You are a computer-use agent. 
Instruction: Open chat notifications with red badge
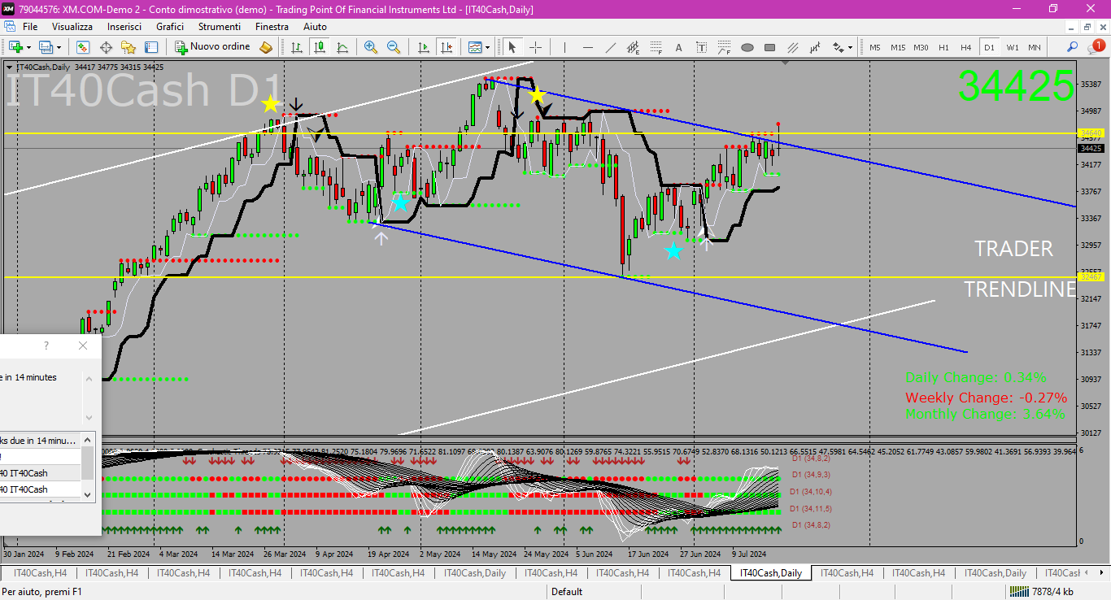coord(1096,46)
